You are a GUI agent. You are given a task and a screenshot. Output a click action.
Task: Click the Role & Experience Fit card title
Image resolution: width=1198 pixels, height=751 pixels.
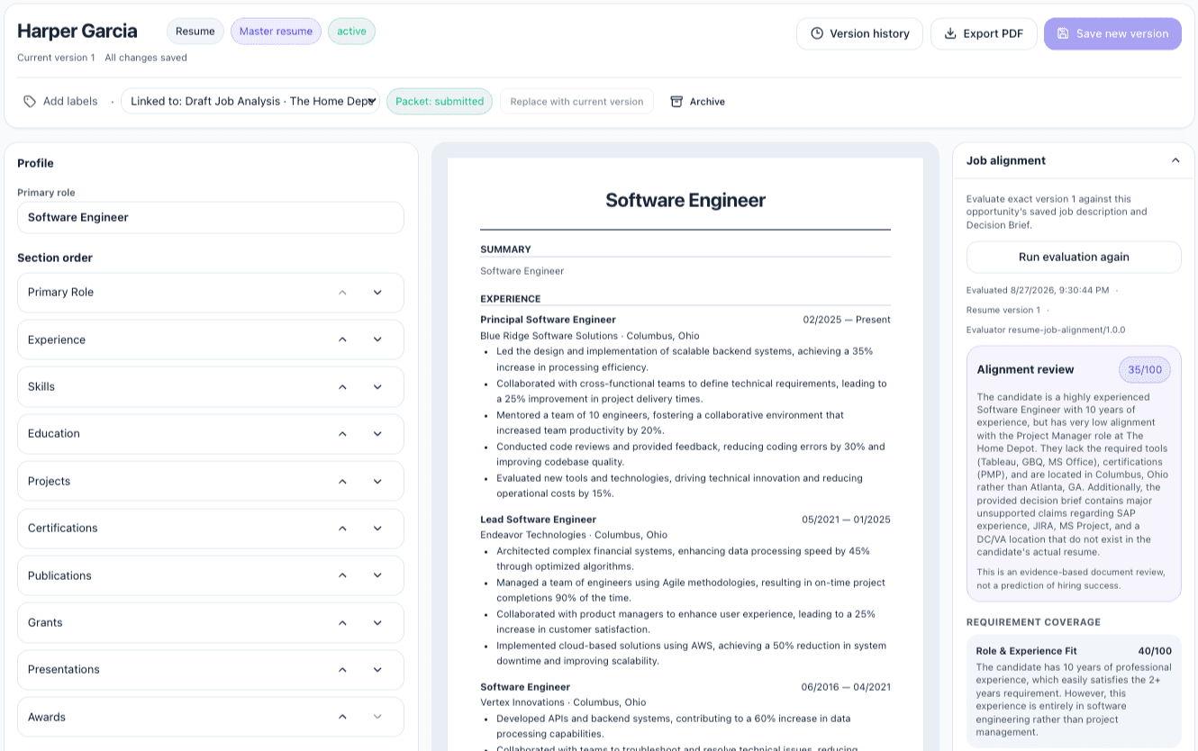[x=1026, y=651]
